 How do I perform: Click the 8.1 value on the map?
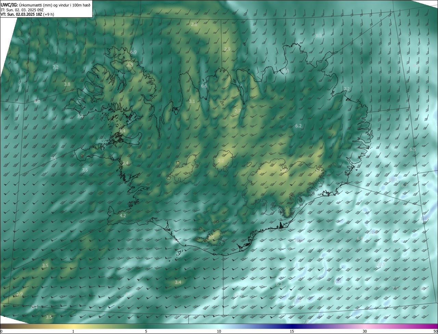pos(35,307)
